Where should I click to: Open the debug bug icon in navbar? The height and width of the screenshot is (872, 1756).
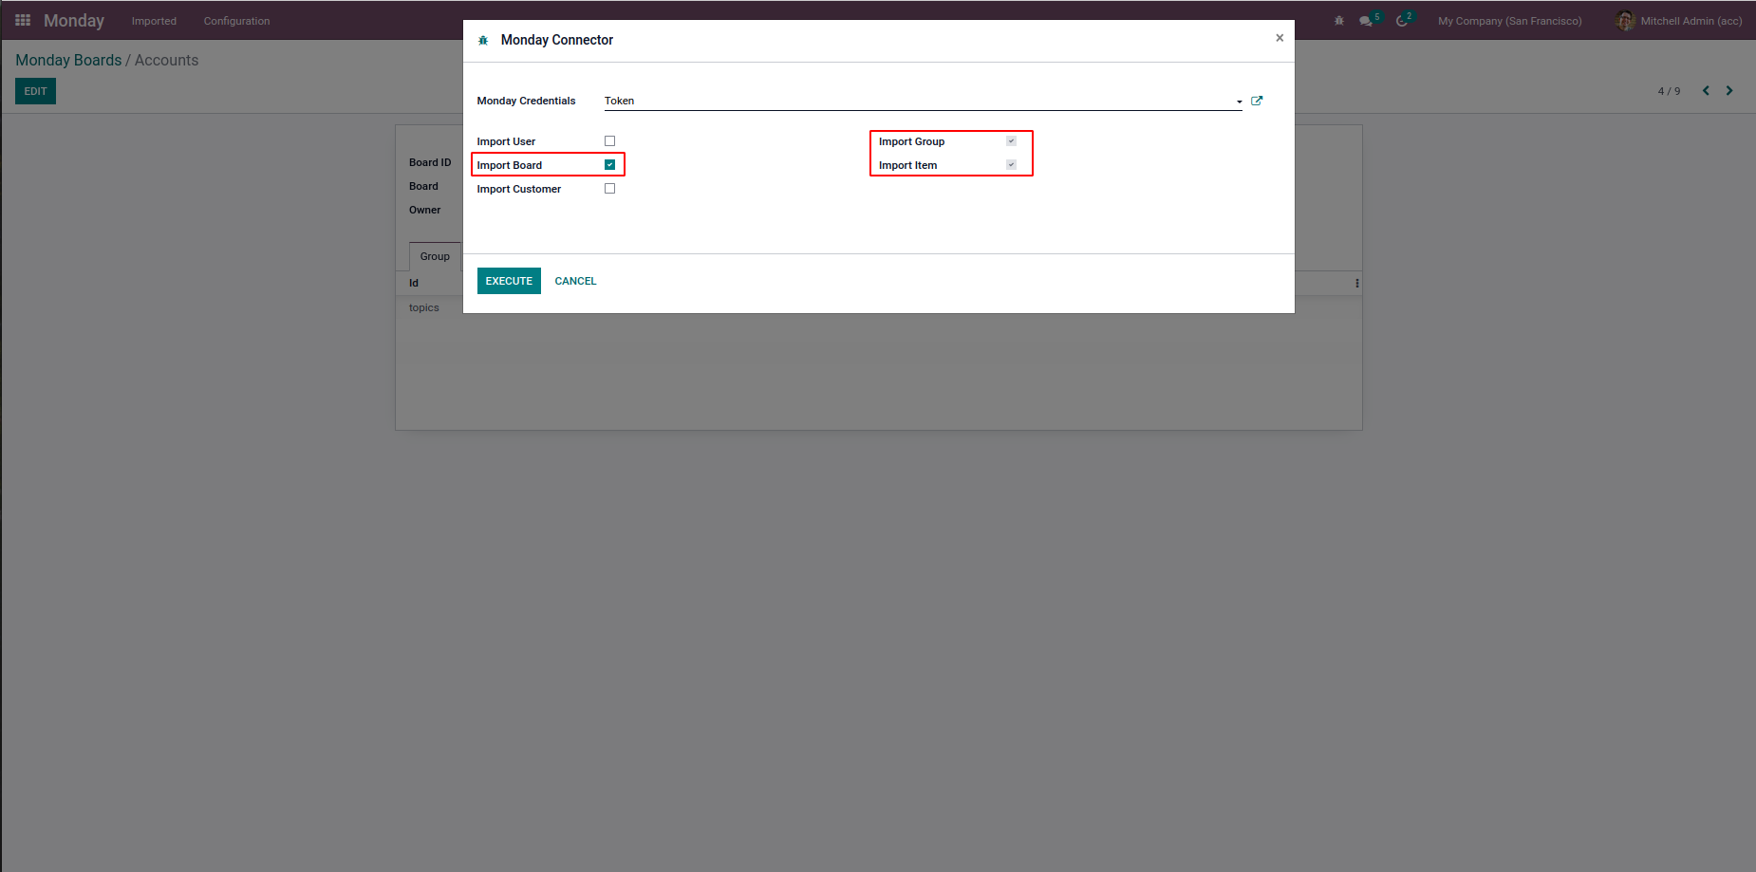point(1339,21)
